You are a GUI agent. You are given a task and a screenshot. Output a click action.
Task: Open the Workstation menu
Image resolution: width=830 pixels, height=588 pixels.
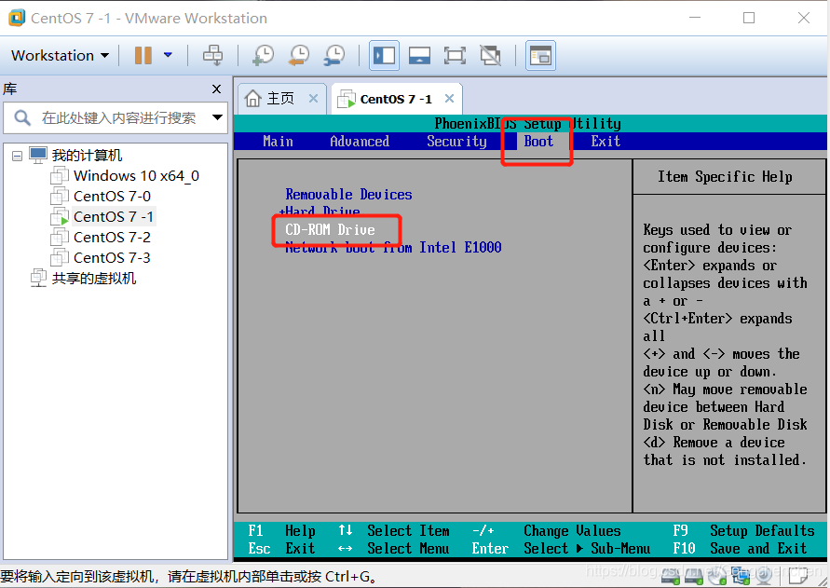click(60, 55)
